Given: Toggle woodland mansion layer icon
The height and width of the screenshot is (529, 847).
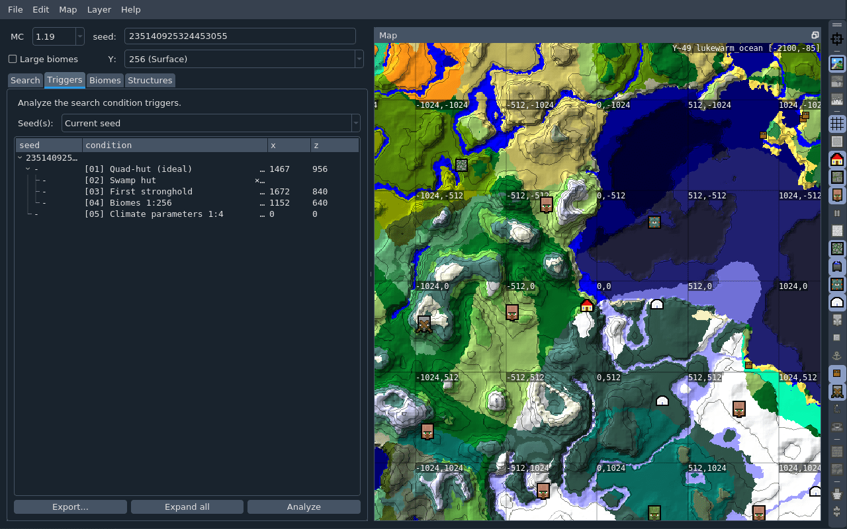Looking at the screenshot, I should coord(836,320).
